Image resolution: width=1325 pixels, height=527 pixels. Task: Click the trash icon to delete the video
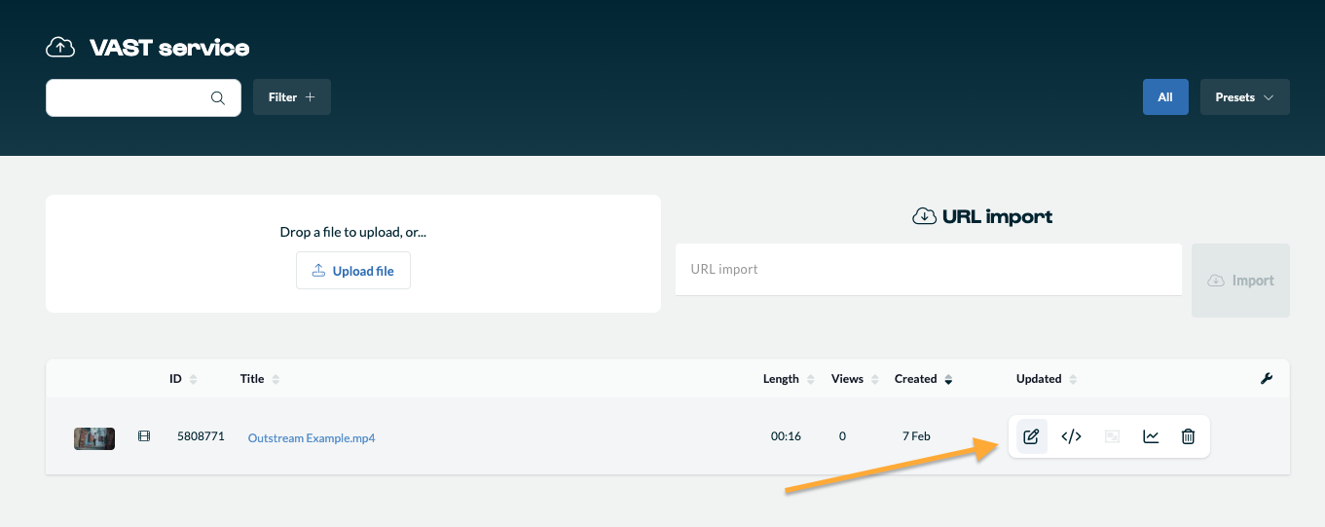(1188, 436)
